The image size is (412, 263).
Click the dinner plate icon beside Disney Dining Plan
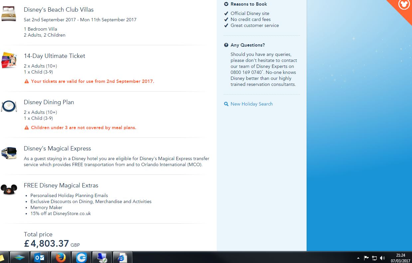tap(9, 106)
